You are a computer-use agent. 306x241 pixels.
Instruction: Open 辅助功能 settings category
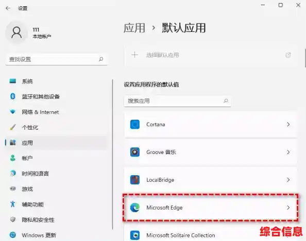[56, 204]
